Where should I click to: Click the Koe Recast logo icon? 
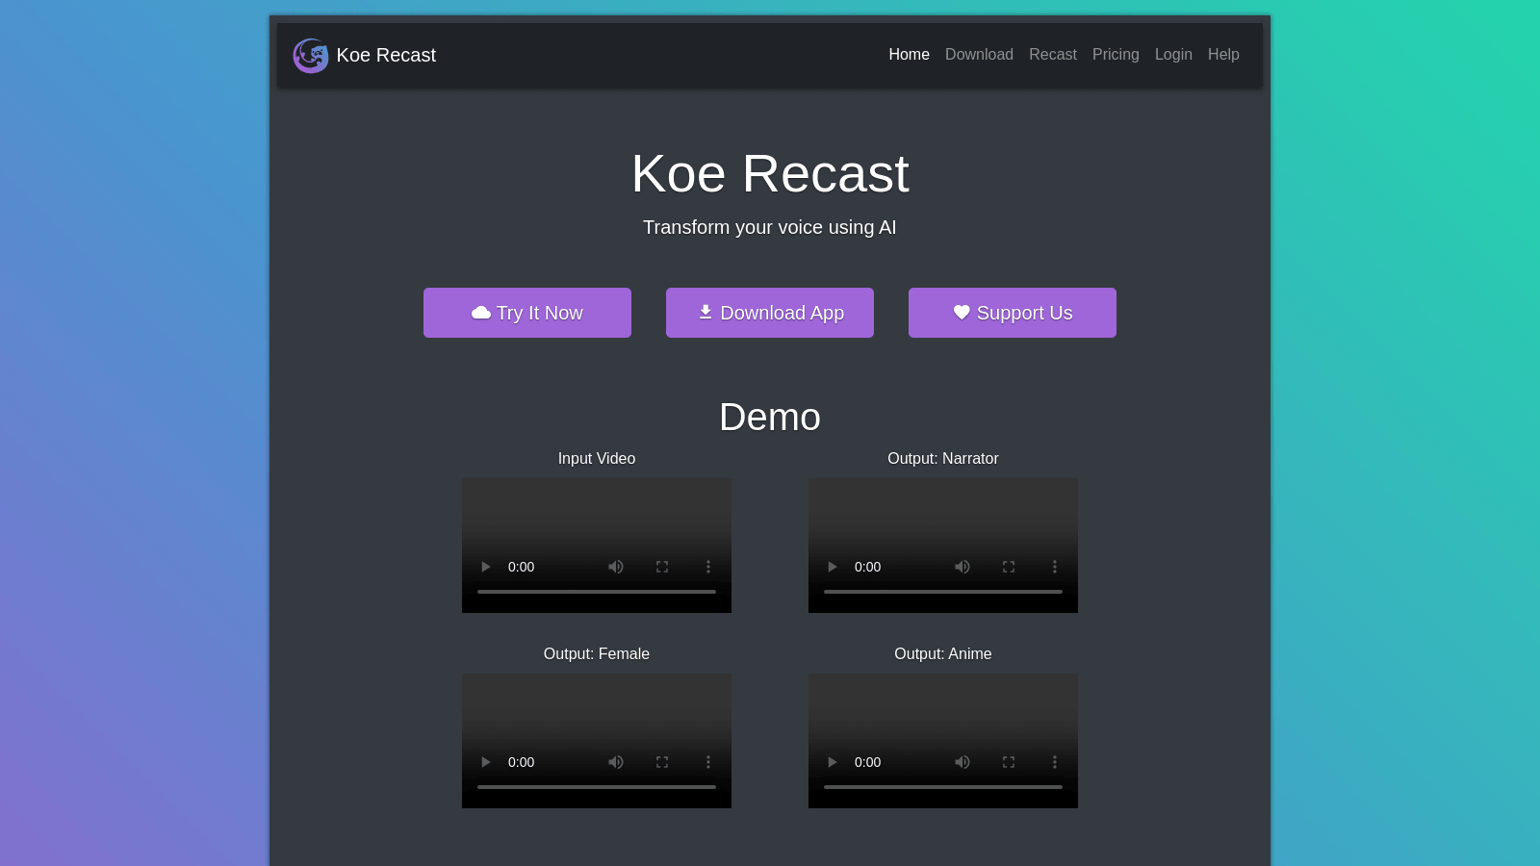[x=310, y=55]
